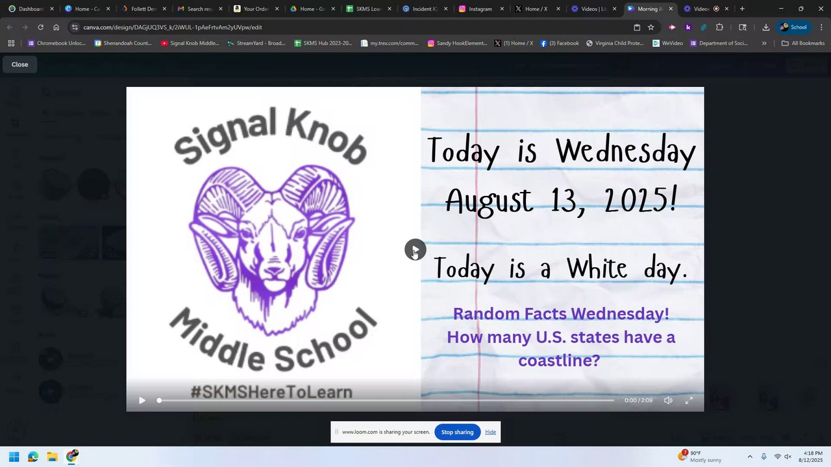Open Chrome menu three dots
The width and height of the screenshot is (831, 467).
coord(821,27)
